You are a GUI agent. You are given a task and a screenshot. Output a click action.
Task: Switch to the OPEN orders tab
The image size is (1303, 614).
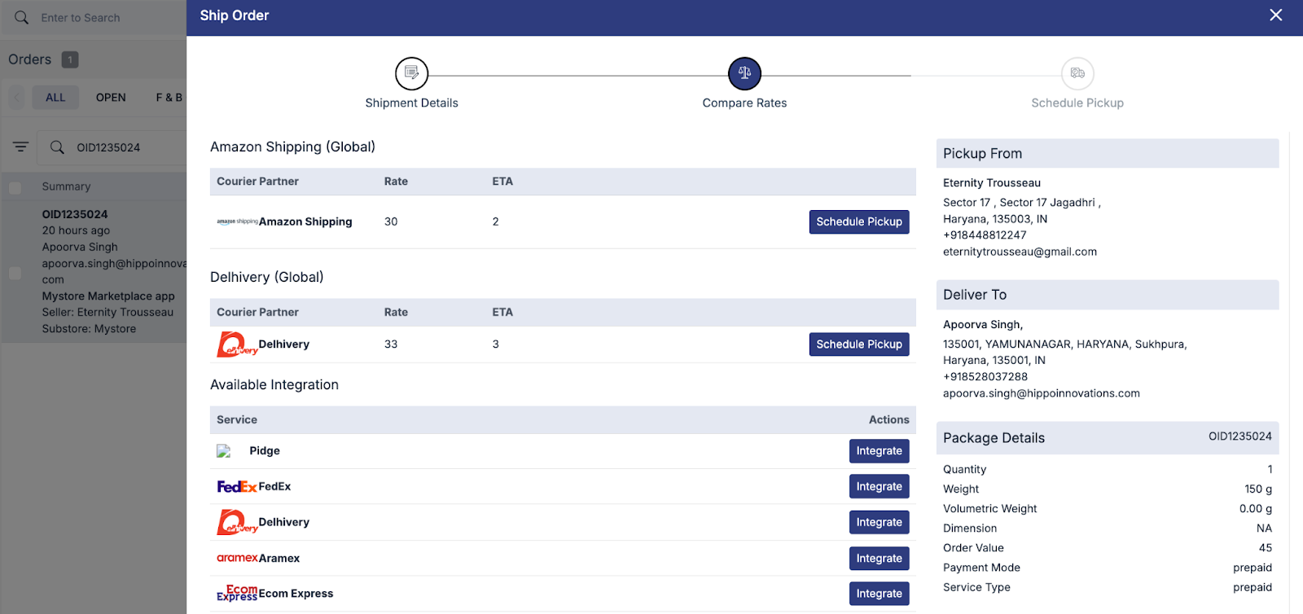click(111, 98)
